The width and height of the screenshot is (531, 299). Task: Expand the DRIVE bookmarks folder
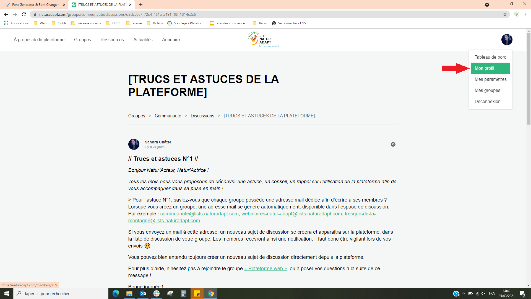point(114,23)
